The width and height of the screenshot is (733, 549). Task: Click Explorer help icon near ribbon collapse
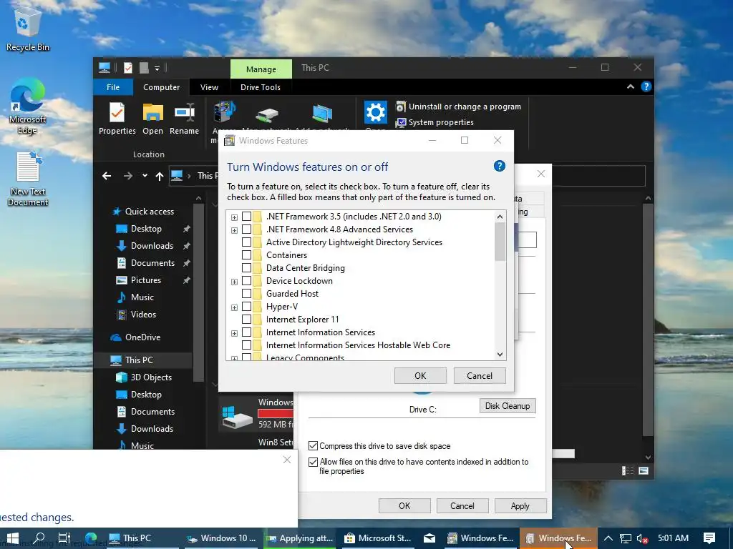(x=646, y=86)
